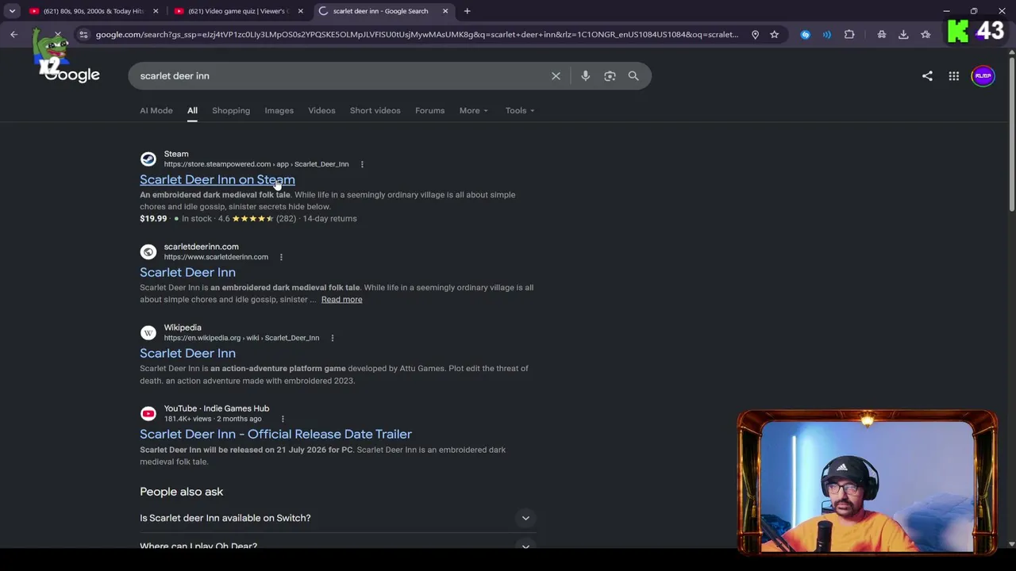Close the '80s, 90s, 2000s & Today Hits' tab

(x=156, y=11)
